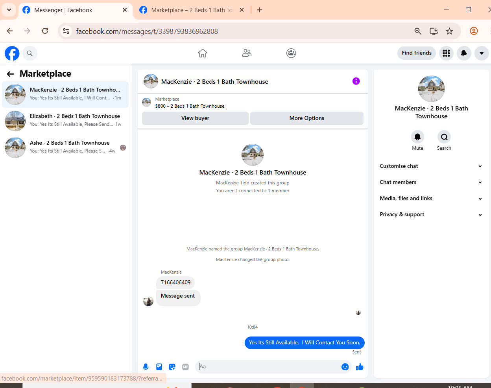491x388 pixels.
Task: Reload the current page
Action: coord(45,31)
